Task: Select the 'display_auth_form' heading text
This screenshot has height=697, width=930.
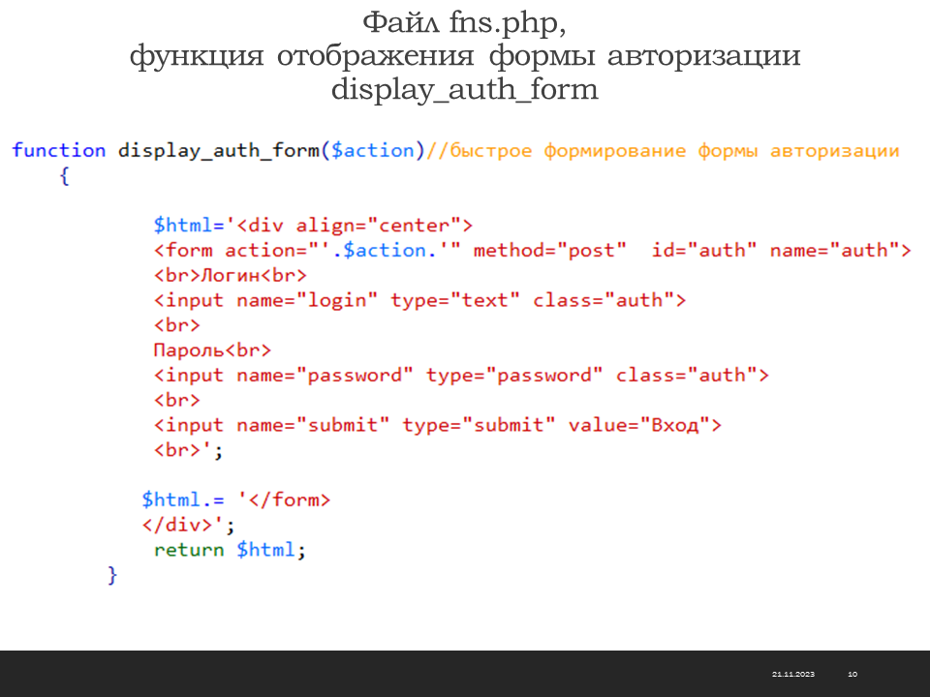Action: coord(464,90)
